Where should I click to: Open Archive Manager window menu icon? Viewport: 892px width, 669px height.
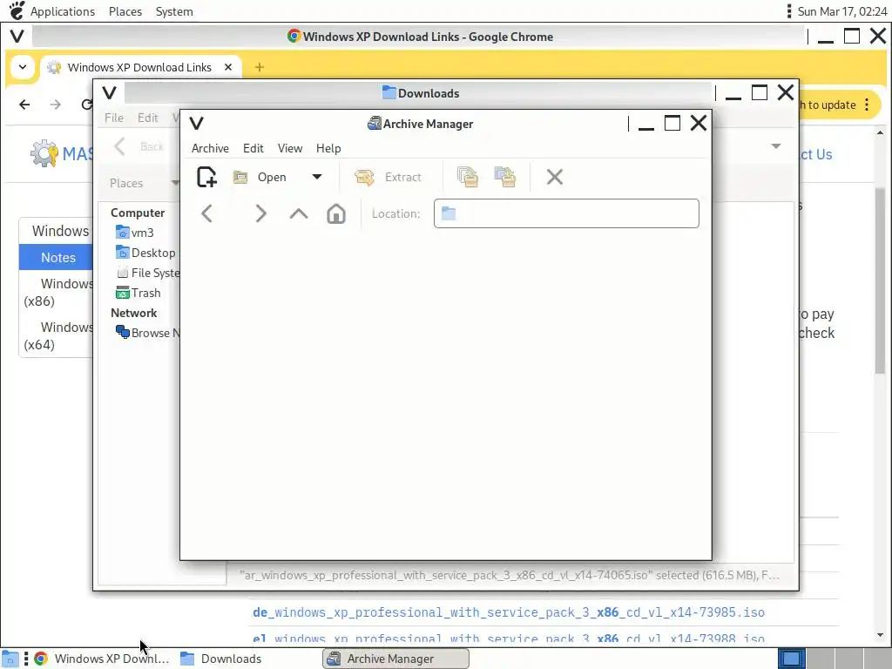[x=196, y=124]
